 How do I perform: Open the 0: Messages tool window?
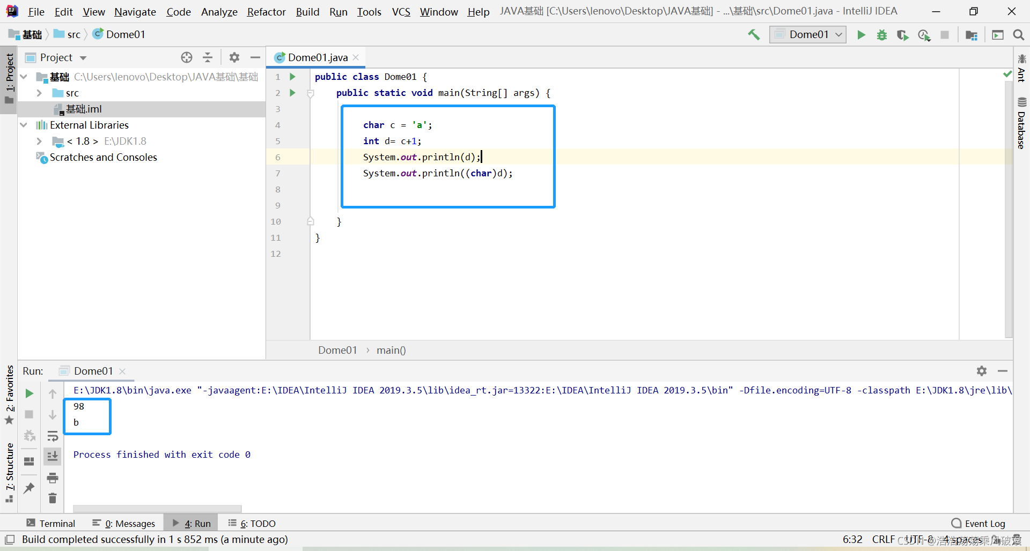point(124,524)
